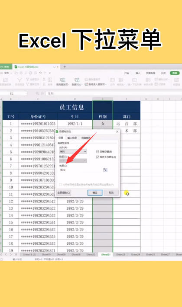
Task: Open the 文件 menu
Action: tap(6, 73)
